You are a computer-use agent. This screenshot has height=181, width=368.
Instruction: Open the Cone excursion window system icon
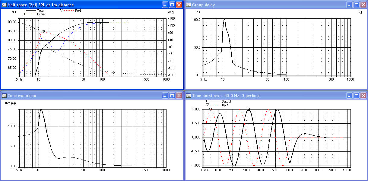(x=4, y=96)
